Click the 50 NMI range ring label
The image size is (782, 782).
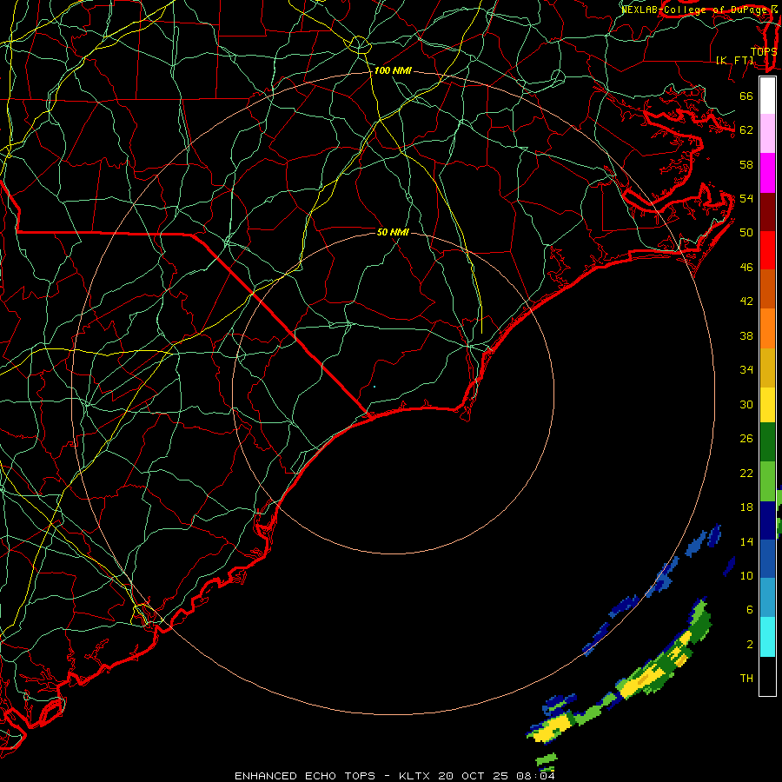(393, 232)
